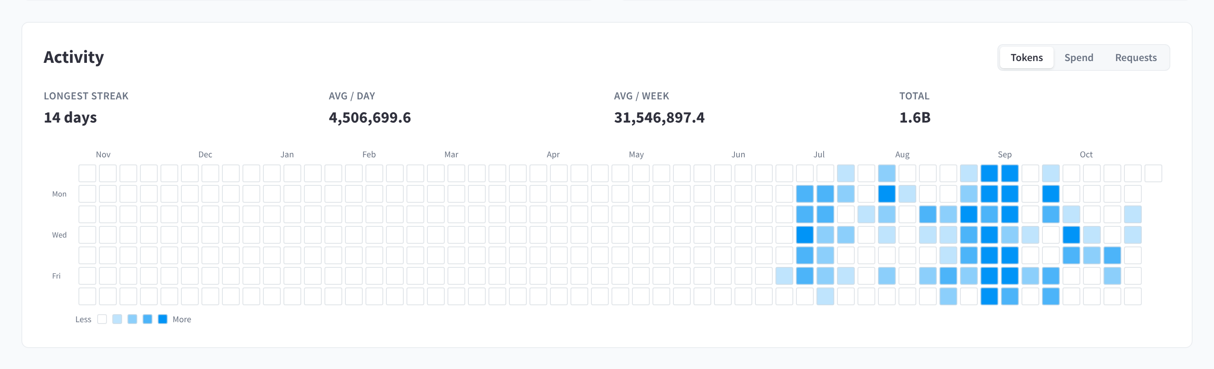Click the AVG / WEEK label
1214x369 pixels.
coord(641,96)
